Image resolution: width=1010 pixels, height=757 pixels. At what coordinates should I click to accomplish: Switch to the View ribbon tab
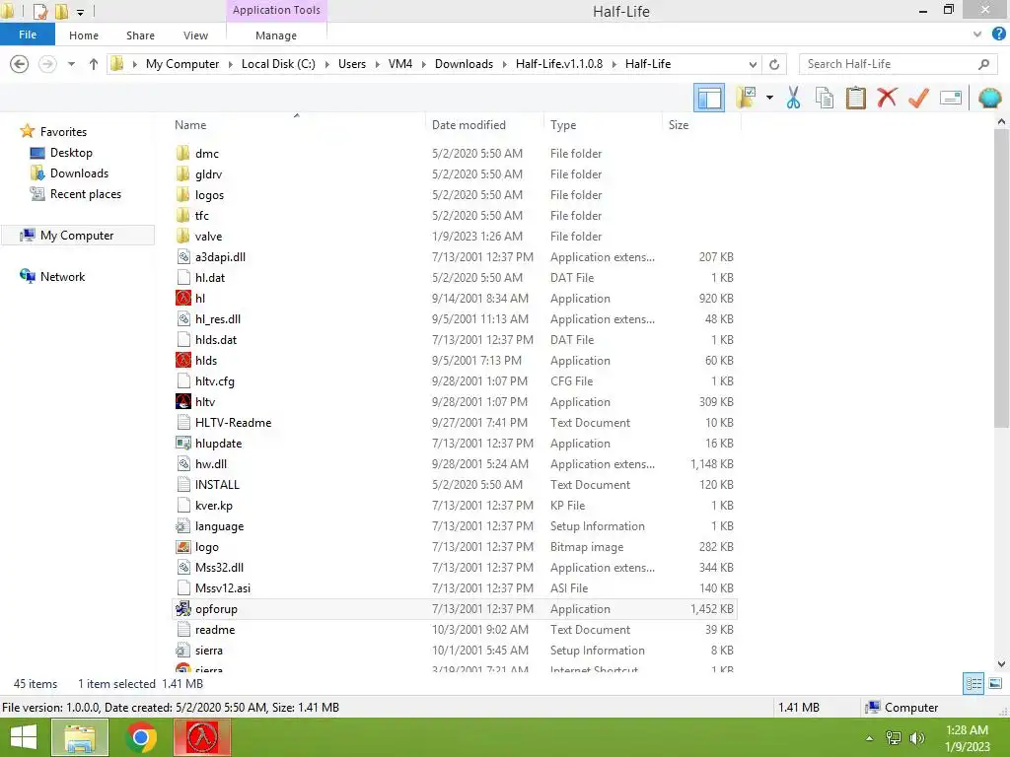[x=196, y=35]
